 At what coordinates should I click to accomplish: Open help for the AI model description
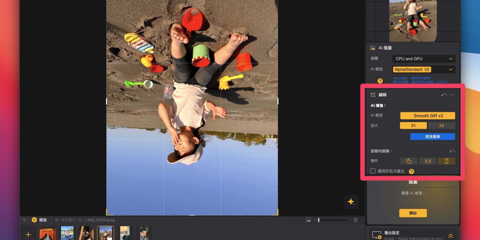click(x=380, y=81)
